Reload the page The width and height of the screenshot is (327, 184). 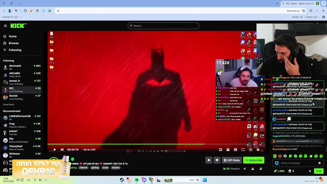[311, 11]
